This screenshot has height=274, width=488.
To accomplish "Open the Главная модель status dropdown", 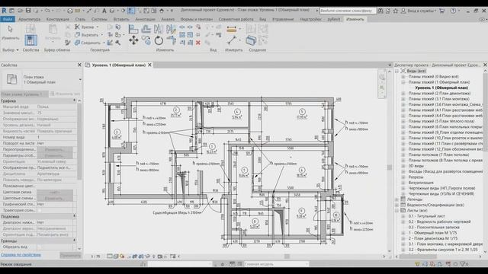I will click(307, 264).
